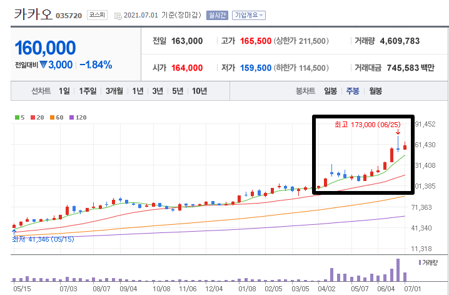Screen dimensions: 449x295
Task: Click the 고가 value 165,500
Action: pyautogui.click(x=256, y=41)
